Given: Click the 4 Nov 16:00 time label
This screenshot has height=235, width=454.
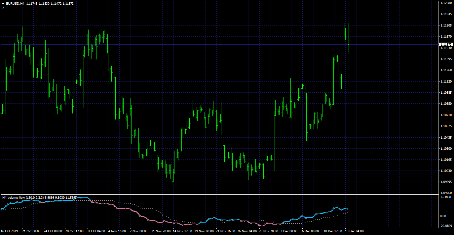Looking at the screenshot, I should click(x=117, y=231).
